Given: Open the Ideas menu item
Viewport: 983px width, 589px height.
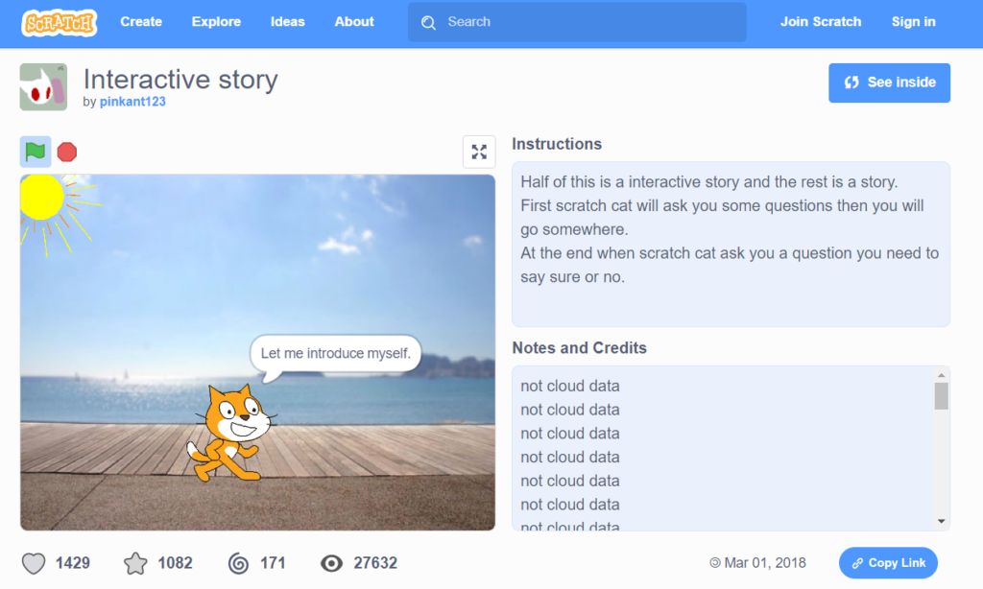Looking at the screenshot, I should tap(288, 22).
